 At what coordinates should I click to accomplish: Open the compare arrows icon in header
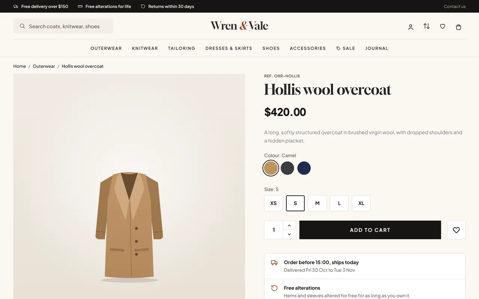click(x=427, y=26)
